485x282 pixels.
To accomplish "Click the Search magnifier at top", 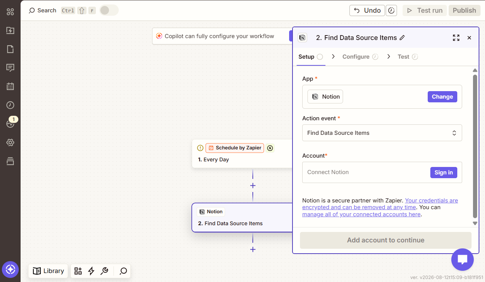I will (x=32, y=10).
